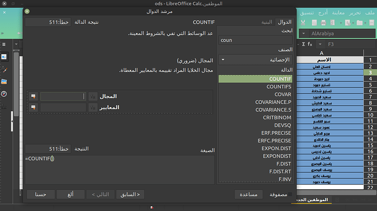The height and width of the screenshot is (211, 377).
Task: Open the sidebar Properties deck icon
Action: 4,57
